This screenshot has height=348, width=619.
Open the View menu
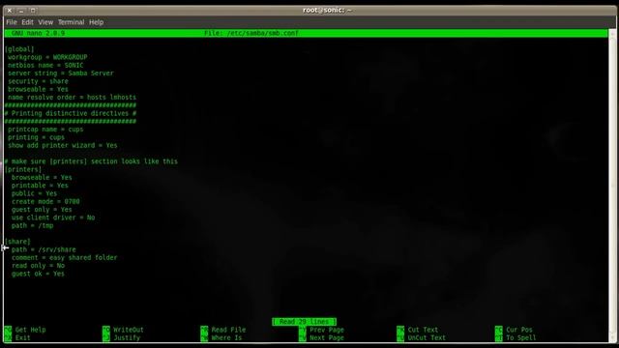45,22
